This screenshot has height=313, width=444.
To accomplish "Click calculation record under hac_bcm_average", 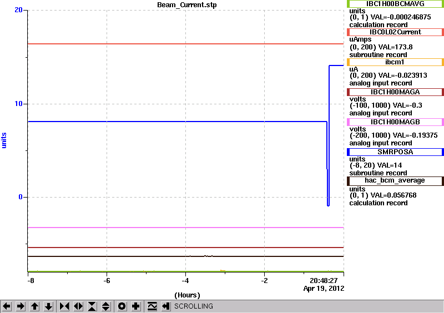I will pos(379,203).
